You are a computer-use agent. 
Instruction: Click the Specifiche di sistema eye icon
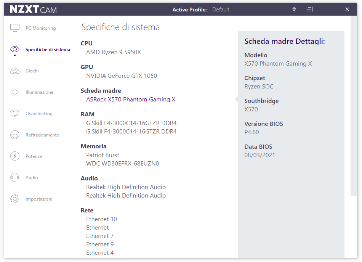(15, 49)
